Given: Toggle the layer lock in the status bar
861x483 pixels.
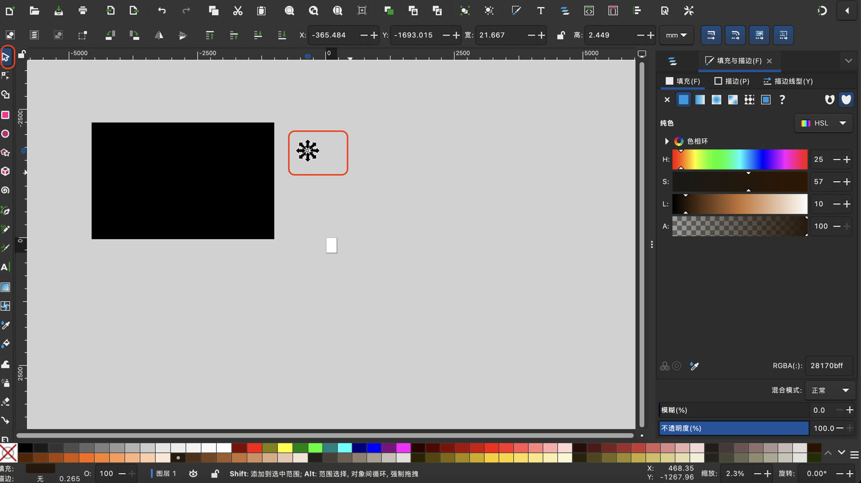Looking at the screenshot, I should tap(216, 473).
